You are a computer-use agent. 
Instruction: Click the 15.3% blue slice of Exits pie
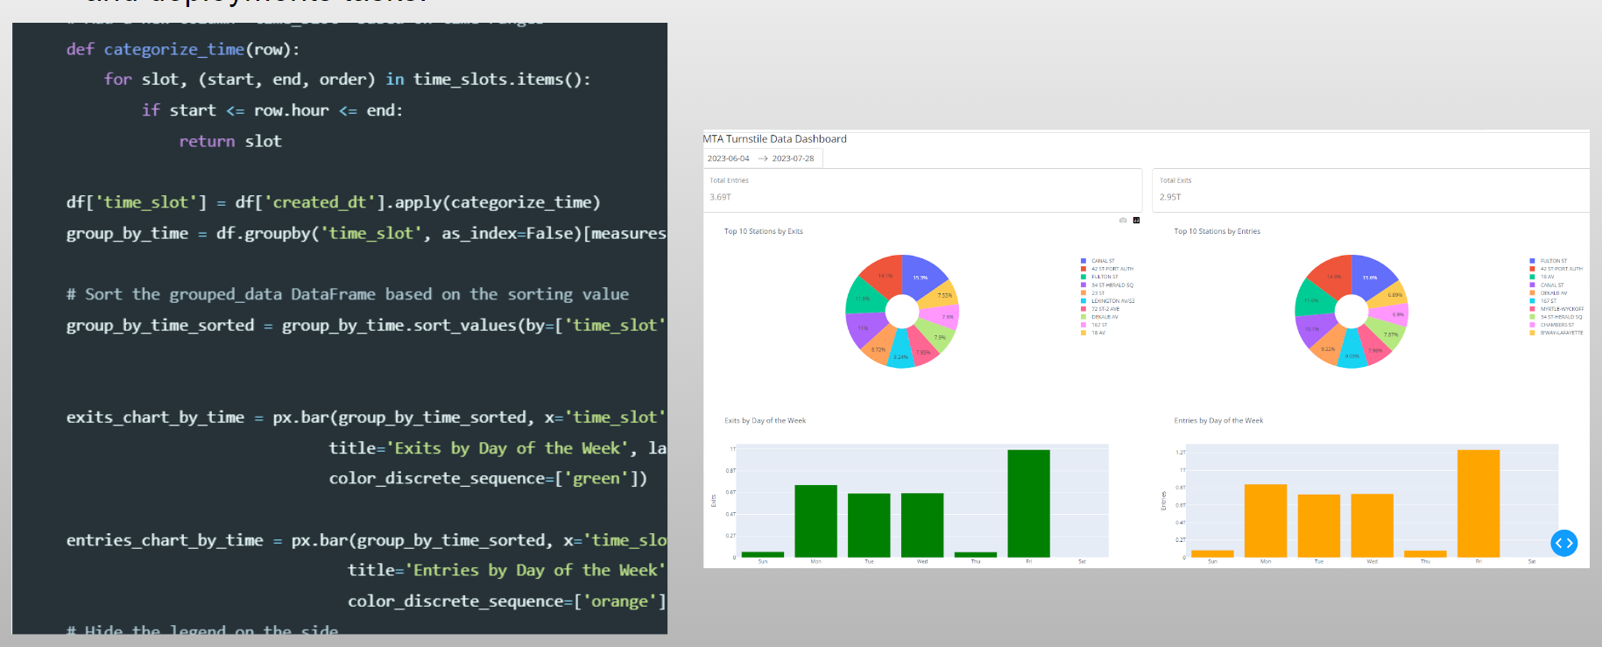921,276
